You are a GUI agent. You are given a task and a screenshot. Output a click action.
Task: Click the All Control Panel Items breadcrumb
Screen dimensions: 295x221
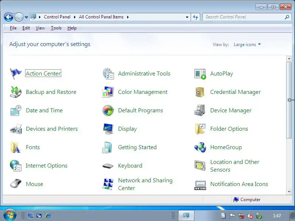click(x=101, y=17)
